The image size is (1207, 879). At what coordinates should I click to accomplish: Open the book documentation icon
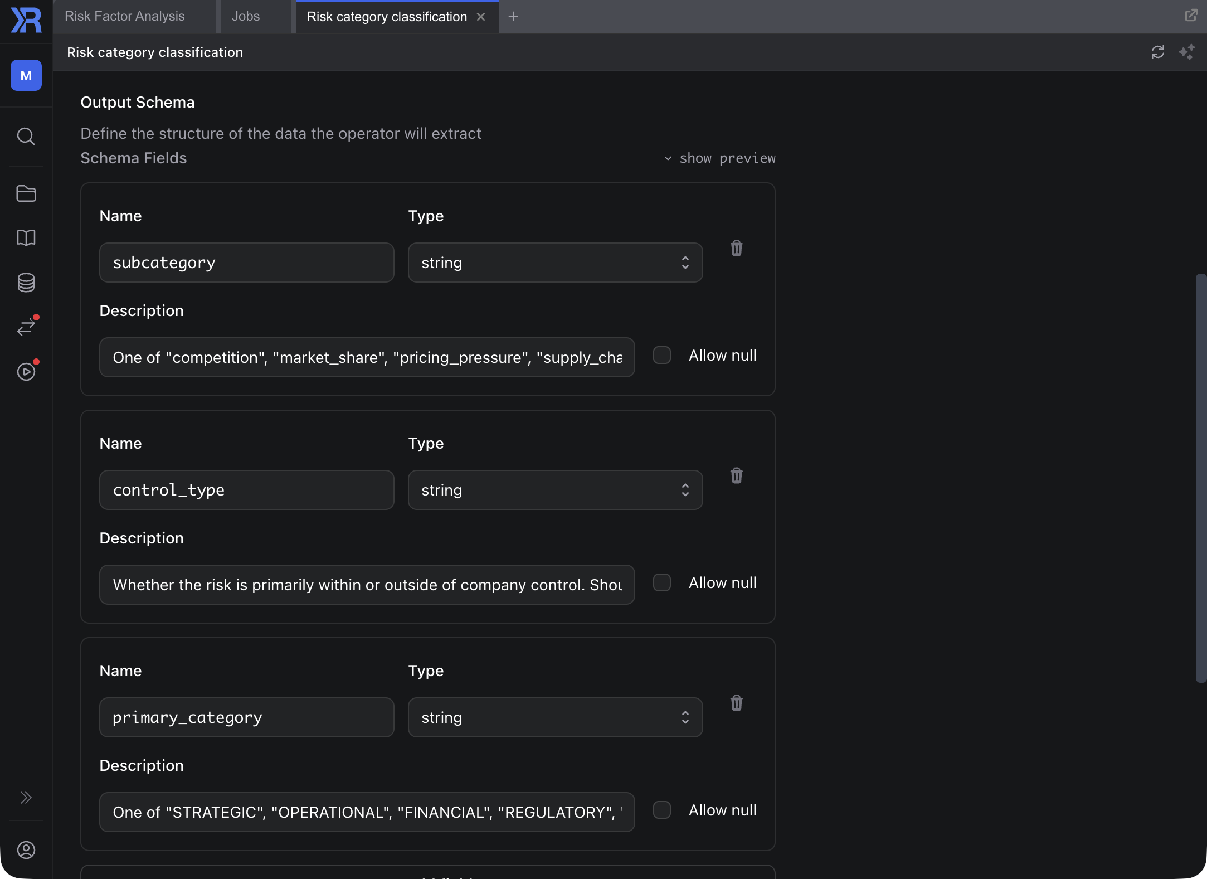(26, 238)
